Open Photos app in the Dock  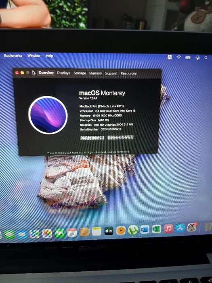point(47,234)
